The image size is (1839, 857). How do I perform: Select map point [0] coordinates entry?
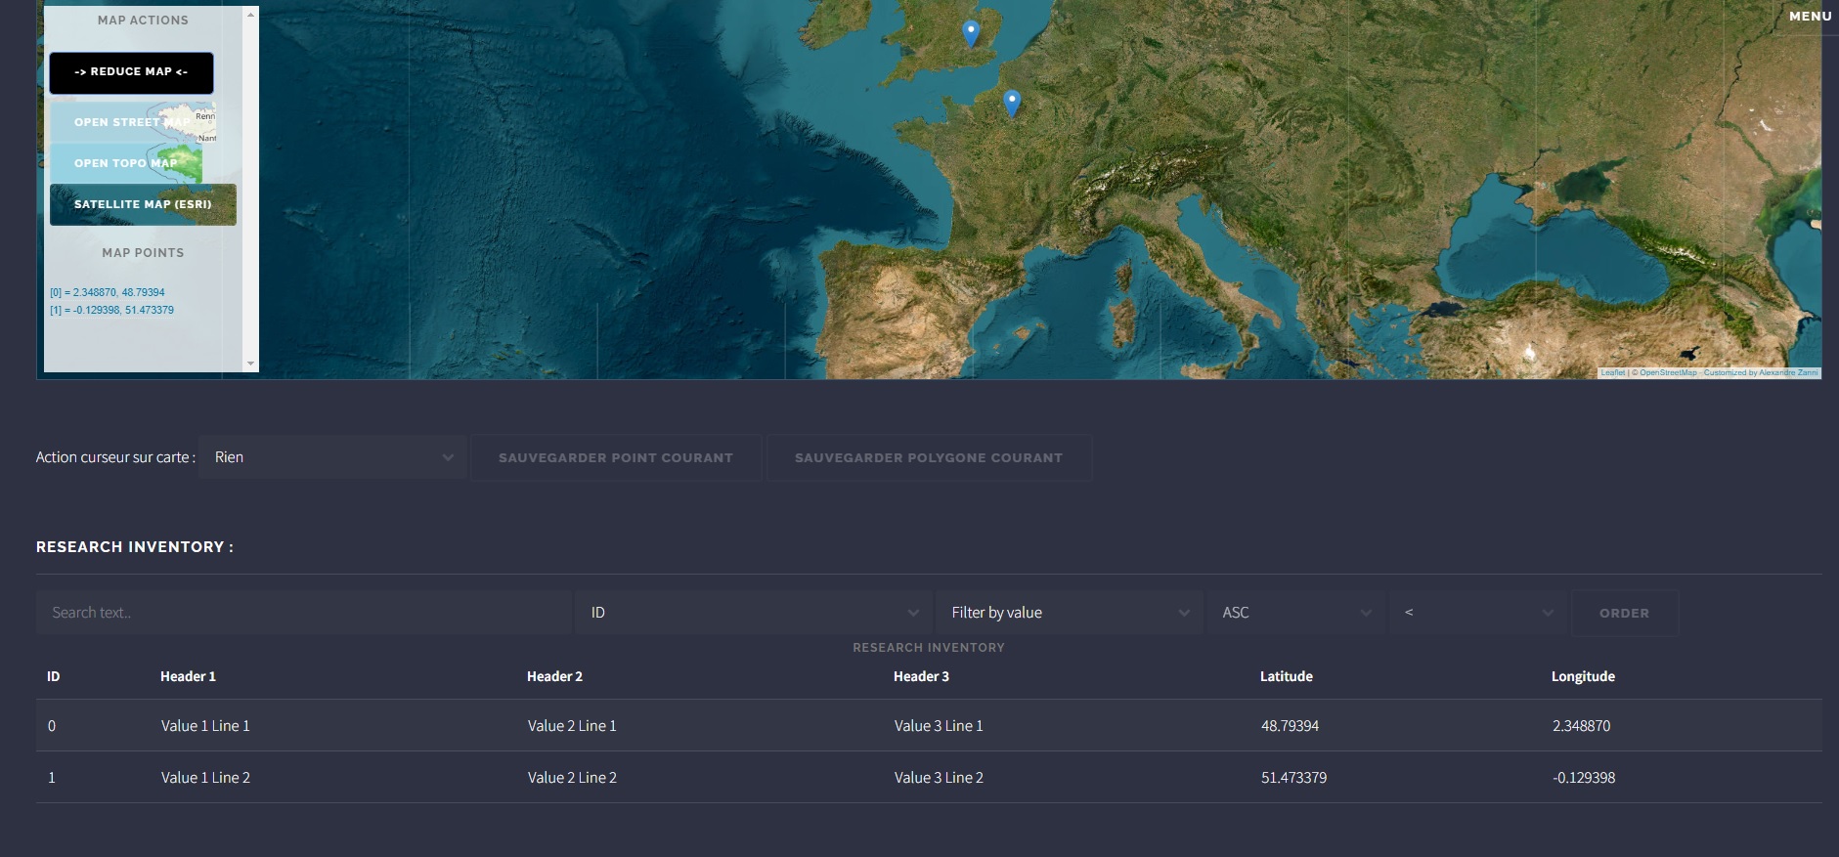tap(108, 292)
